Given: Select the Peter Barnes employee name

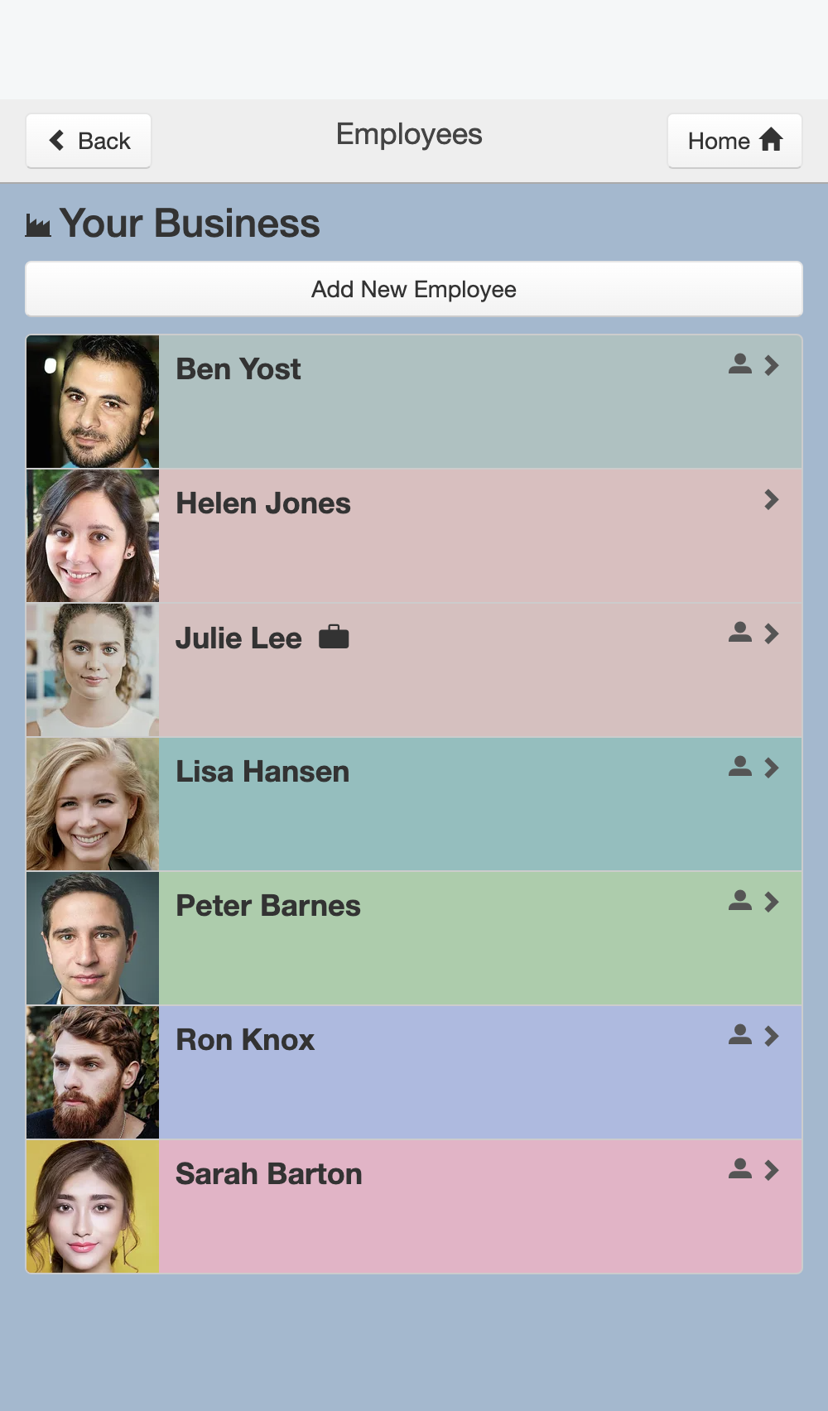Looking at the screenshot, I should pyautogui.click(x=268, y=906).
